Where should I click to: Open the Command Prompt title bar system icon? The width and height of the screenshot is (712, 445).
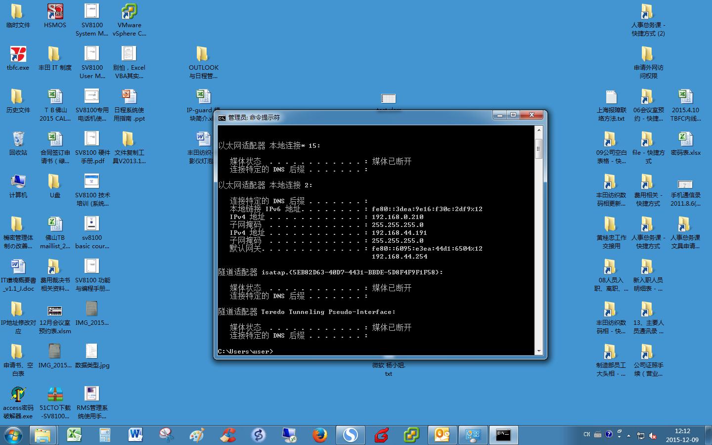coord(222,118)
